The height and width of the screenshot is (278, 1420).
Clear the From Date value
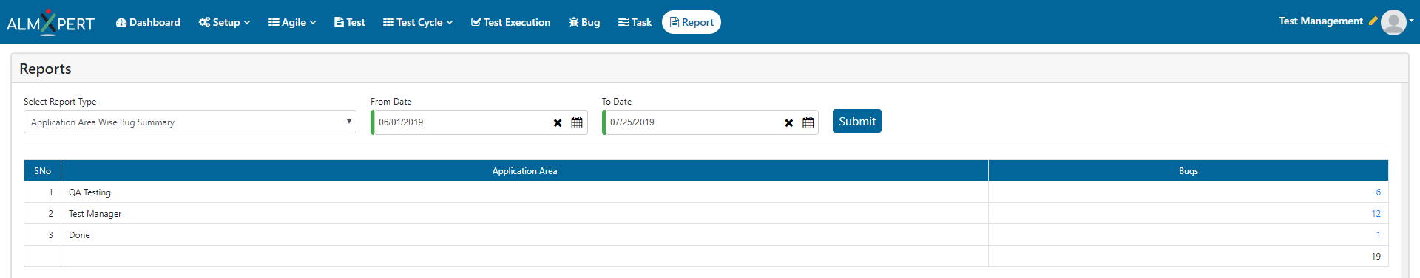tap(558, 123)
